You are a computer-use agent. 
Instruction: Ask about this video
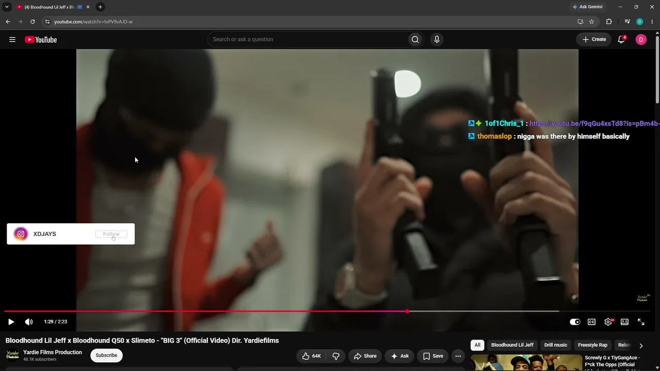(x=400, y=356)
